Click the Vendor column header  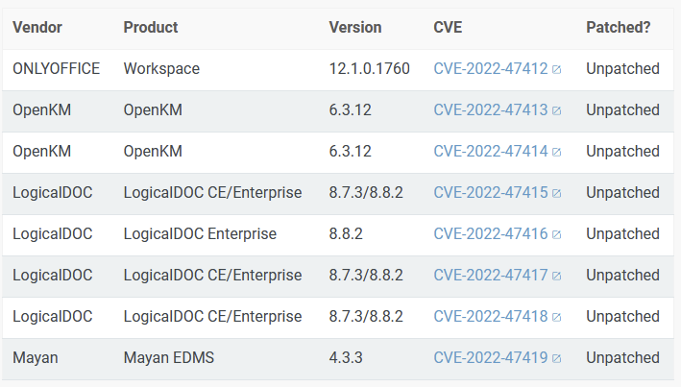37,28
